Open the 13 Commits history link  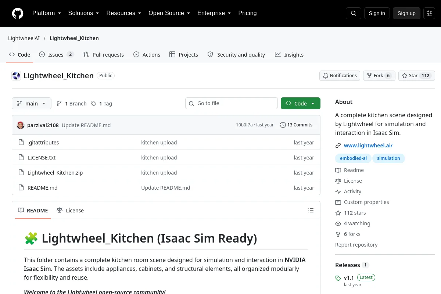296,125
